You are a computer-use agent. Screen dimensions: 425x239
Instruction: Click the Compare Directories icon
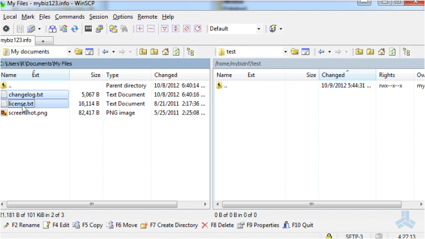pyautogui.click(x=52, y=28)
